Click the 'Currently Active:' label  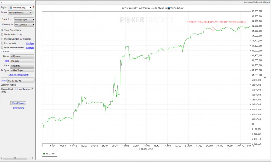(x=8, y=85)
